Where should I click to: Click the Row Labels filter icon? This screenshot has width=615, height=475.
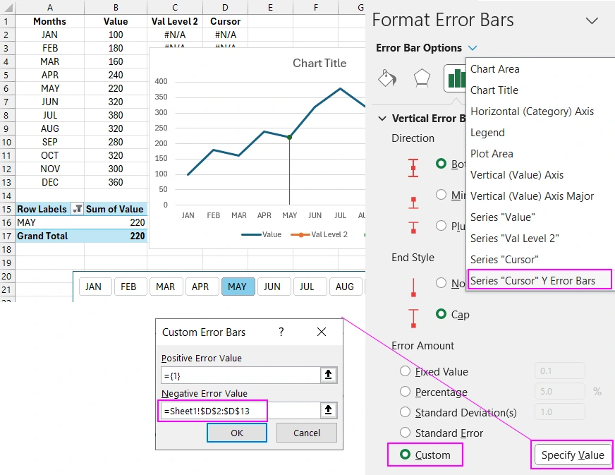pos(78,209)
